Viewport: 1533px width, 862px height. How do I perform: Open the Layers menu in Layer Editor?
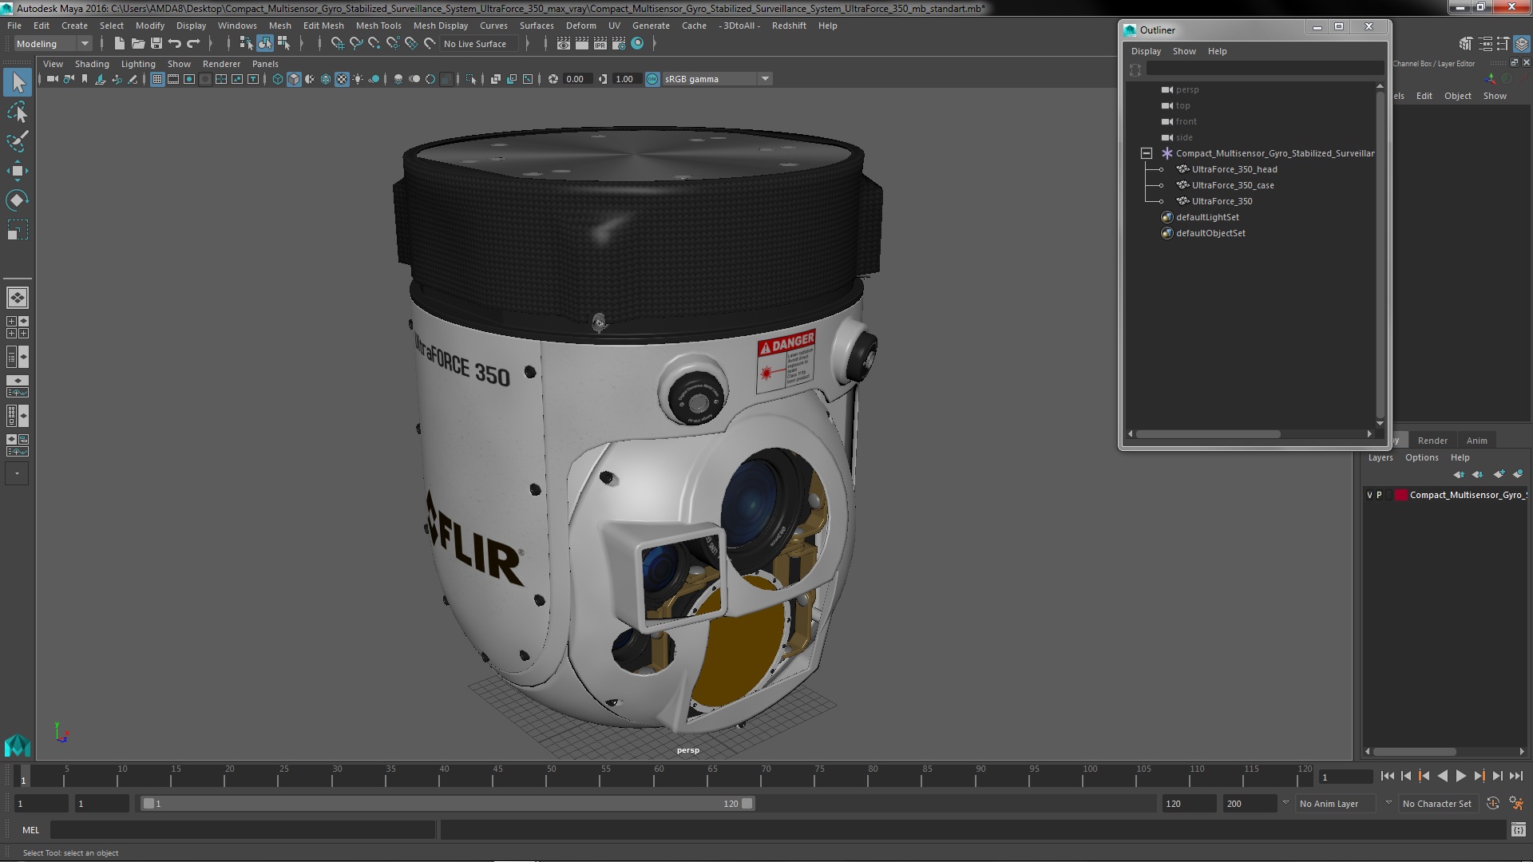click(1380, 457)
